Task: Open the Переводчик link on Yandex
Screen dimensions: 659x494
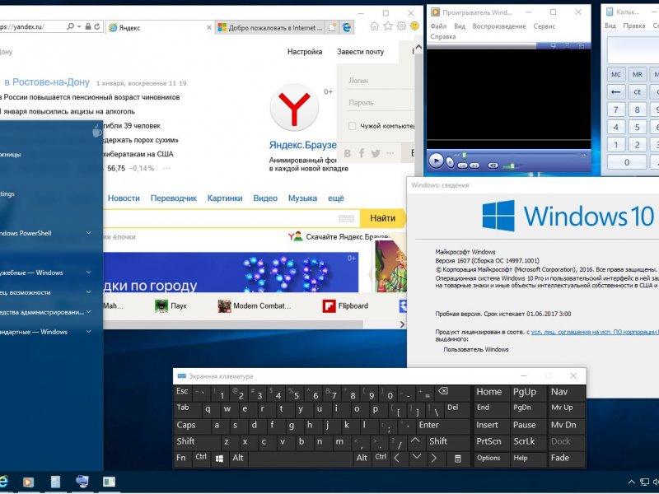Action: [x=174, y=198]
